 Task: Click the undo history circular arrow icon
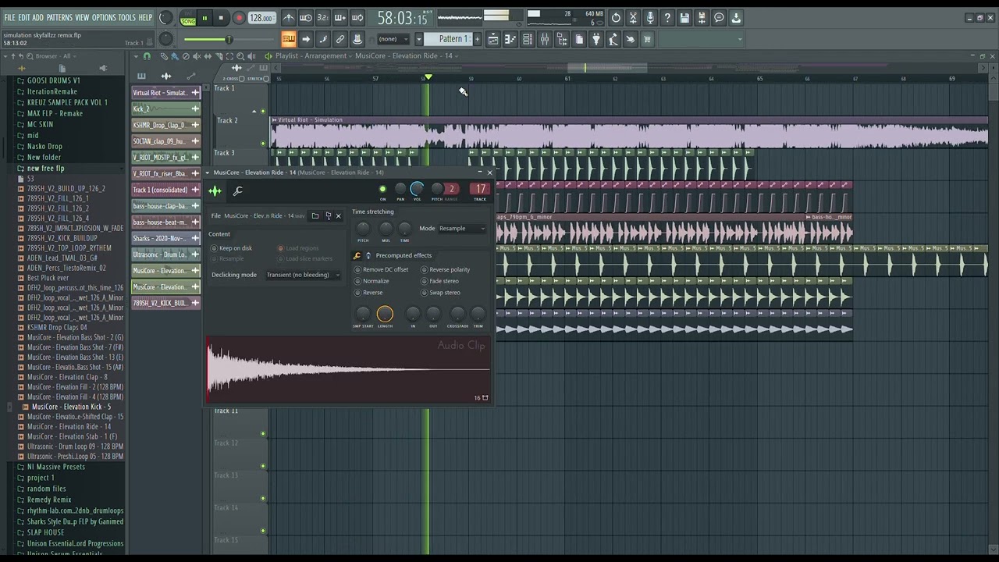(x=616, y=18)
